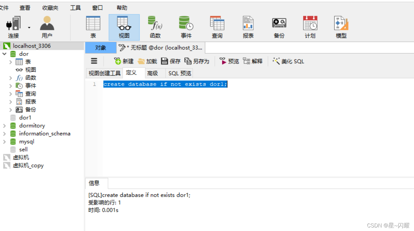
Task: Open the 工具 menu
Action: coord(75,8)
